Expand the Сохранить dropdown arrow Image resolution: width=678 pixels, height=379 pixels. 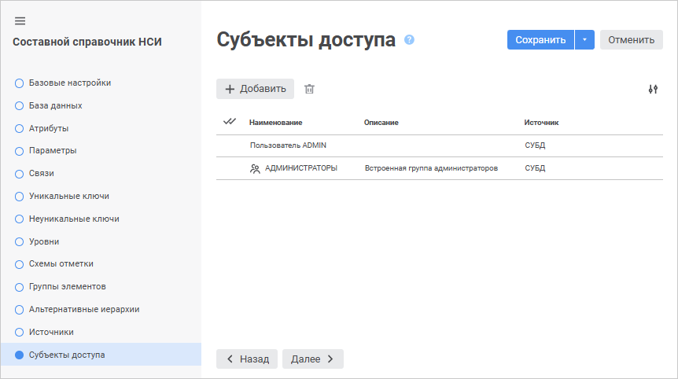(x=584, y=40)
